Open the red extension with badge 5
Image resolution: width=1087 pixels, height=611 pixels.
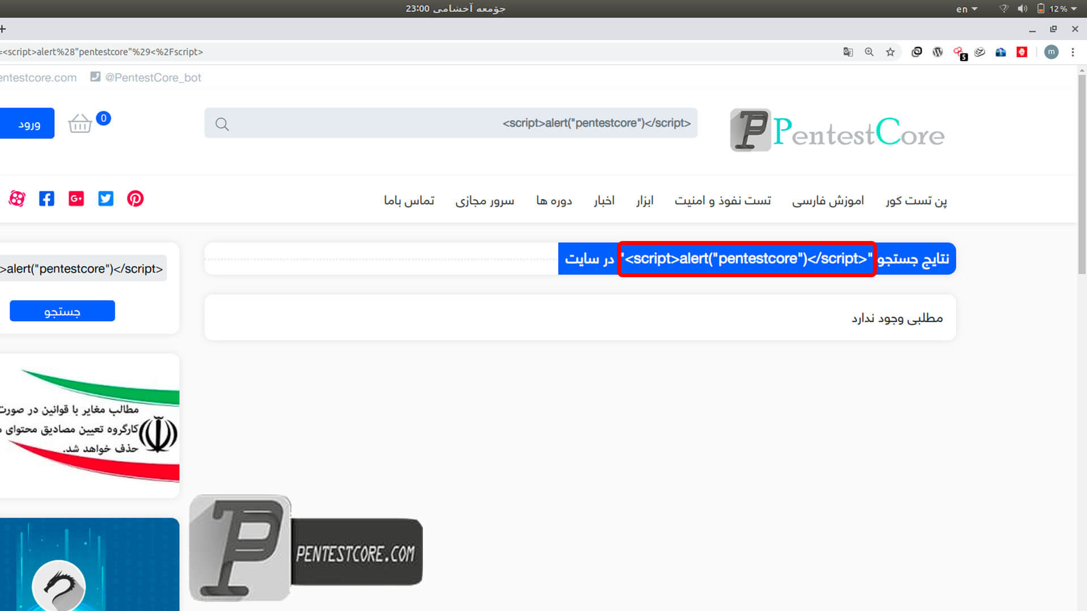(960, 53)
